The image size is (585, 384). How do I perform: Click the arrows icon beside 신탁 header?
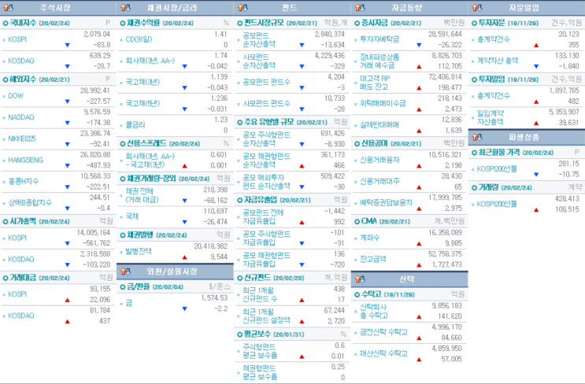click(x=360, y=279)
